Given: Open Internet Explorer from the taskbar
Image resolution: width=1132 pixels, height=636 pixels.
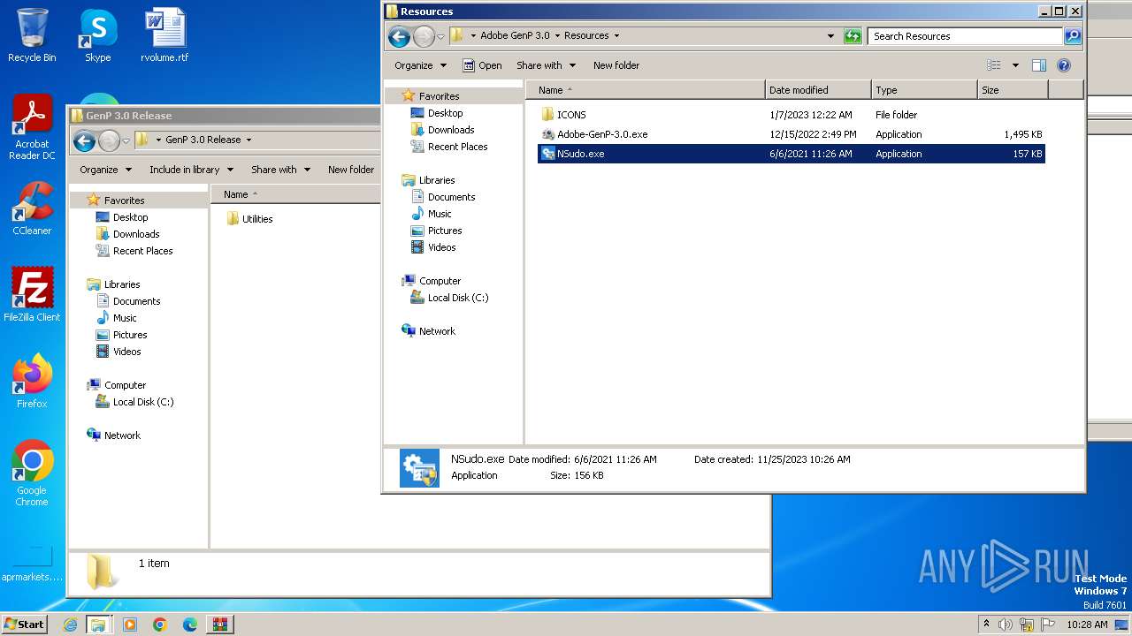Looking at the screenshot, I should click(70, 625).
